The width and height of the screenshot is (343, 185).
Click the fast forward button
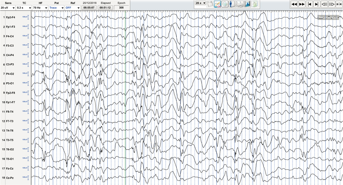coord(302,4)
